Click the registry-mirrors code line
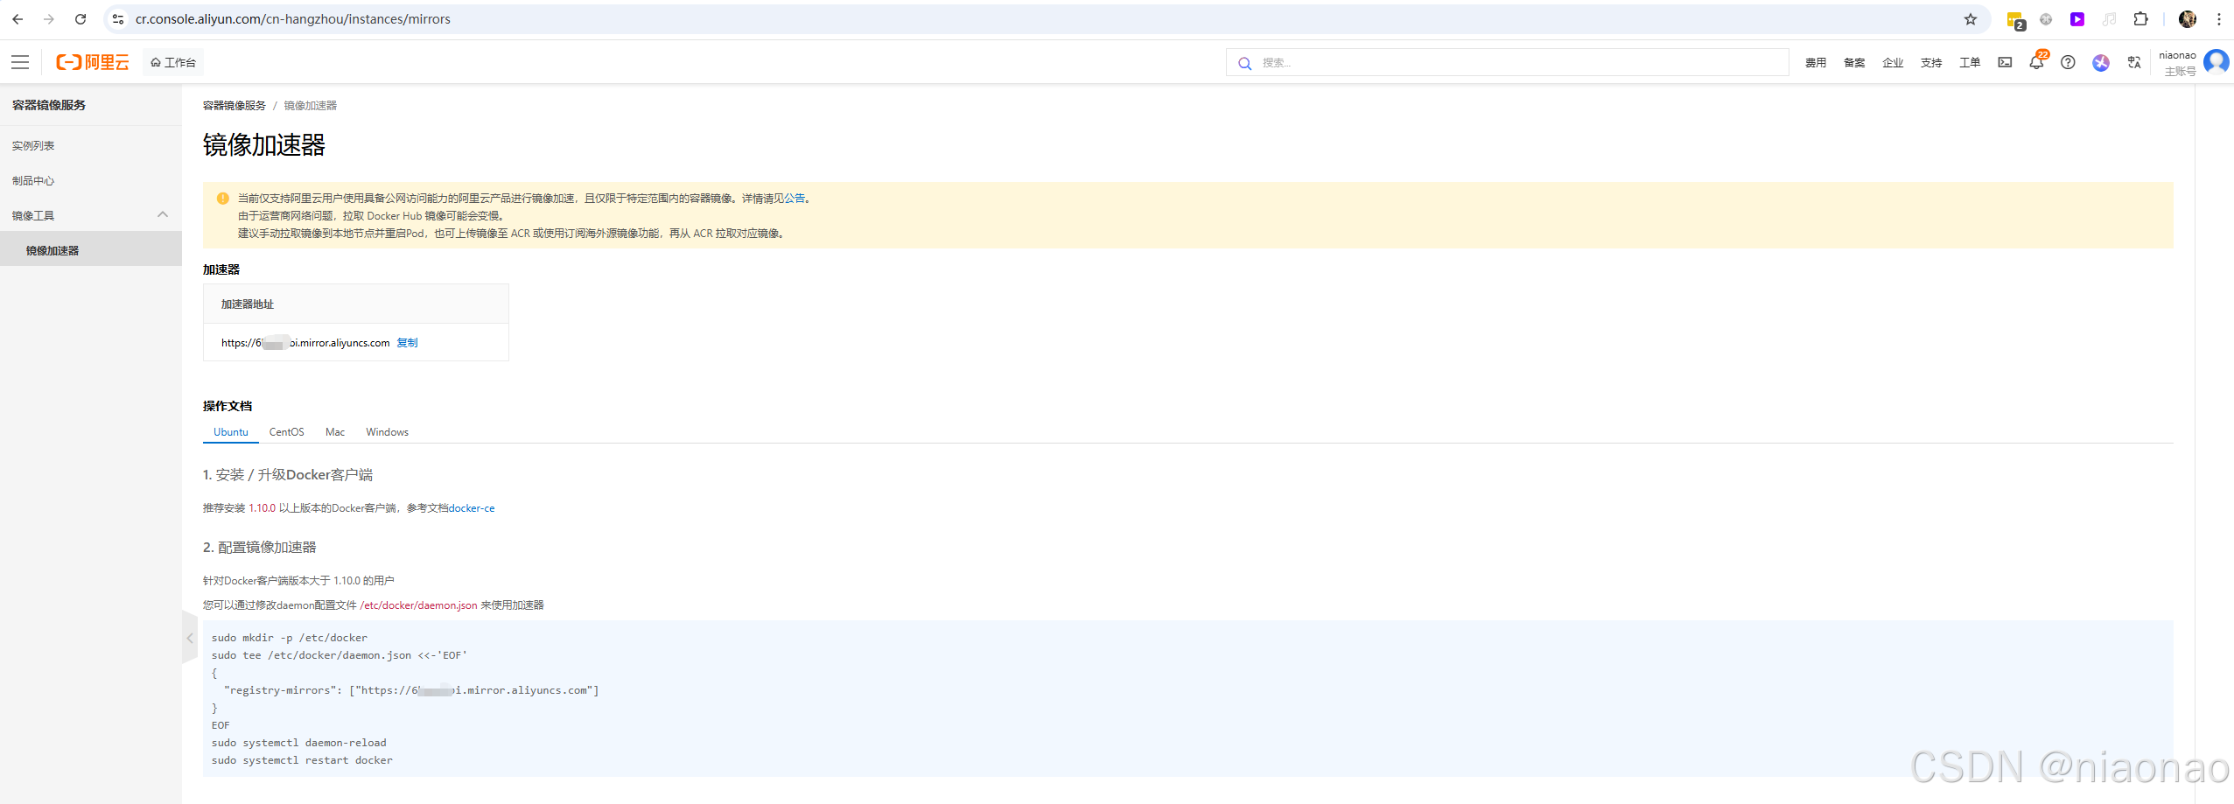Viewport: 2234px width, 804px height. click(x=411, y=690)
